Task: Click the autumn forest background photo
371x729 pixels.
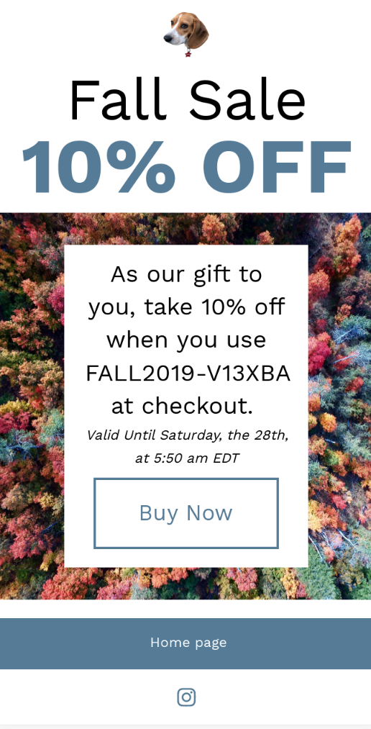Action: (32, 404)
